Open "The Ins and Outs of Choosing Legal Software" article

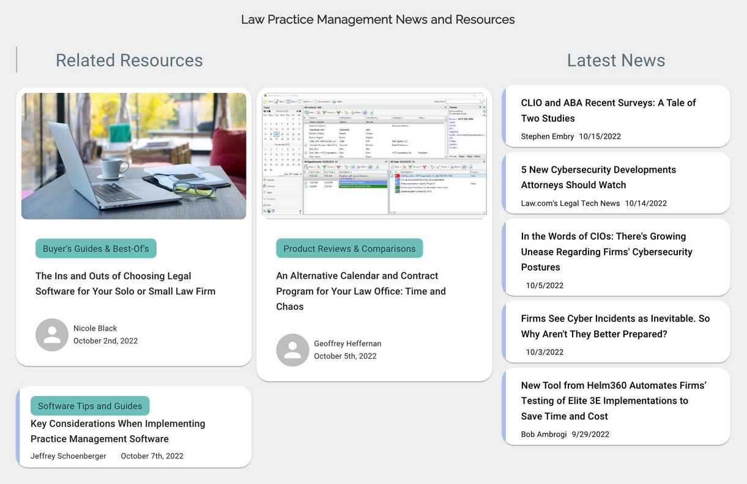125,283
